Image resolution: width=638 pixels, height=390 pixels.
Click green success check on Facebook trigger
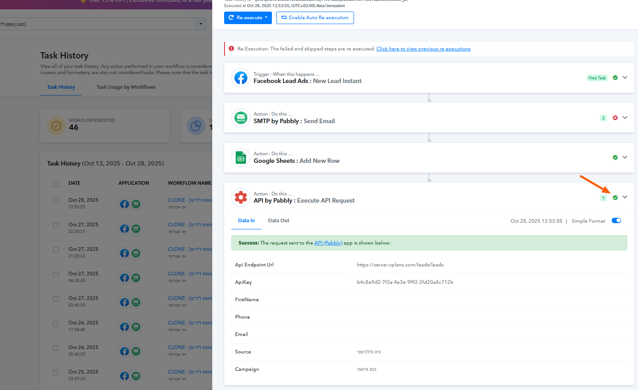[615, 78]
